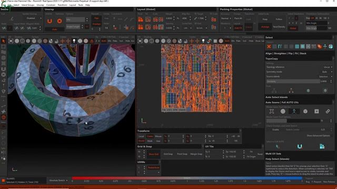Image resolution: width=337 pixels, height=189 pixels.
Task: Open the Normal accuracy dropdown in Packing Properties
Action: [x=226, y=18]
